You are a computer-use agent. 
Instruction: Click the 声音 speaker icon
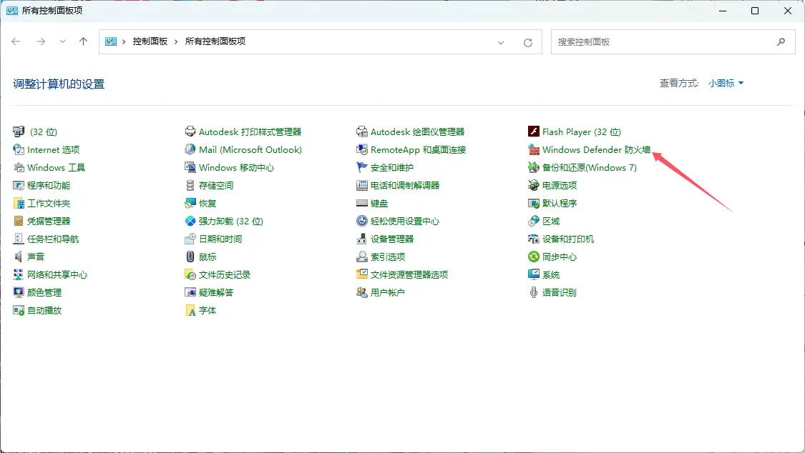19,257
